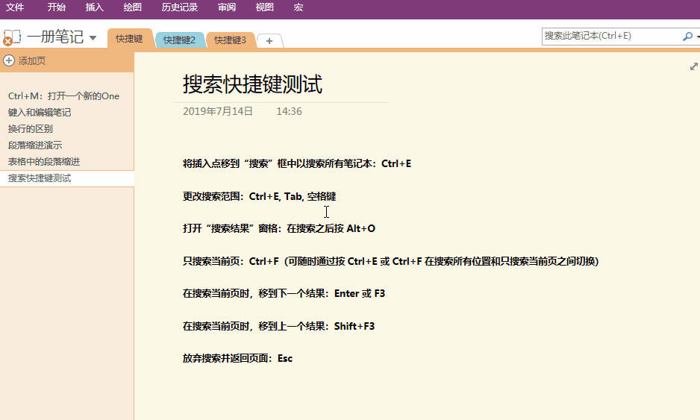Image resolution: width=700 pixels, height=420 pixels.
Task: Click the 添加页 button
Action: coord(32,60)
